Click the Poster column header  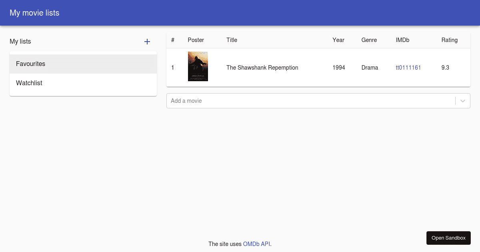(196, 40)
